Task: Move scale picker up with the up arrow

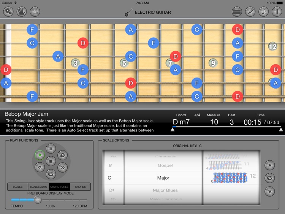Action: coord(270,165)
